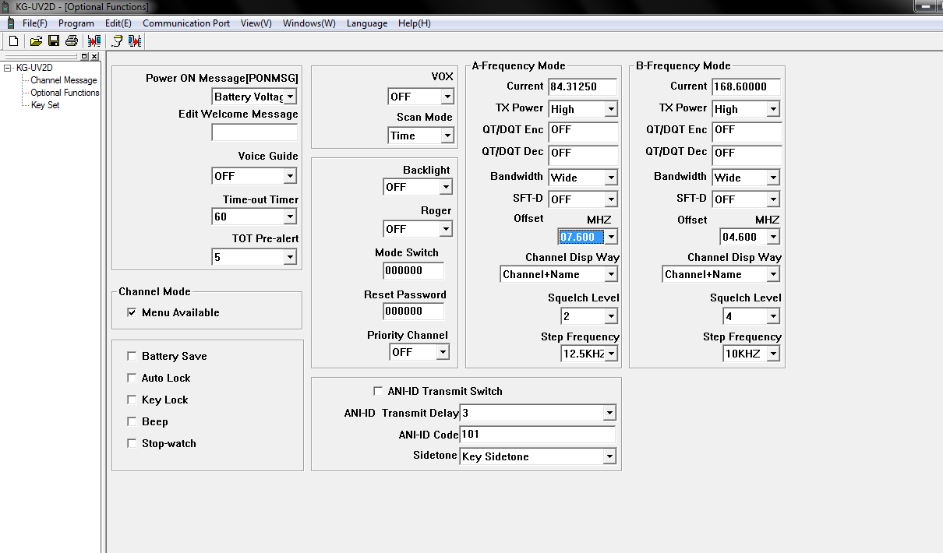Click the ANI-ID Code input field
The height and width of the screenshot is (553, 943).
tap(537, 435)
